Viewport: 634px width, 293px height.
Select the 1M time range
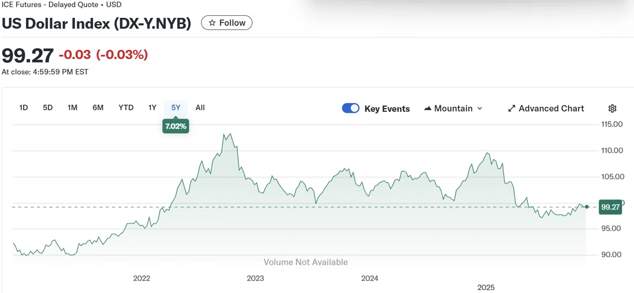pos(72,108)
